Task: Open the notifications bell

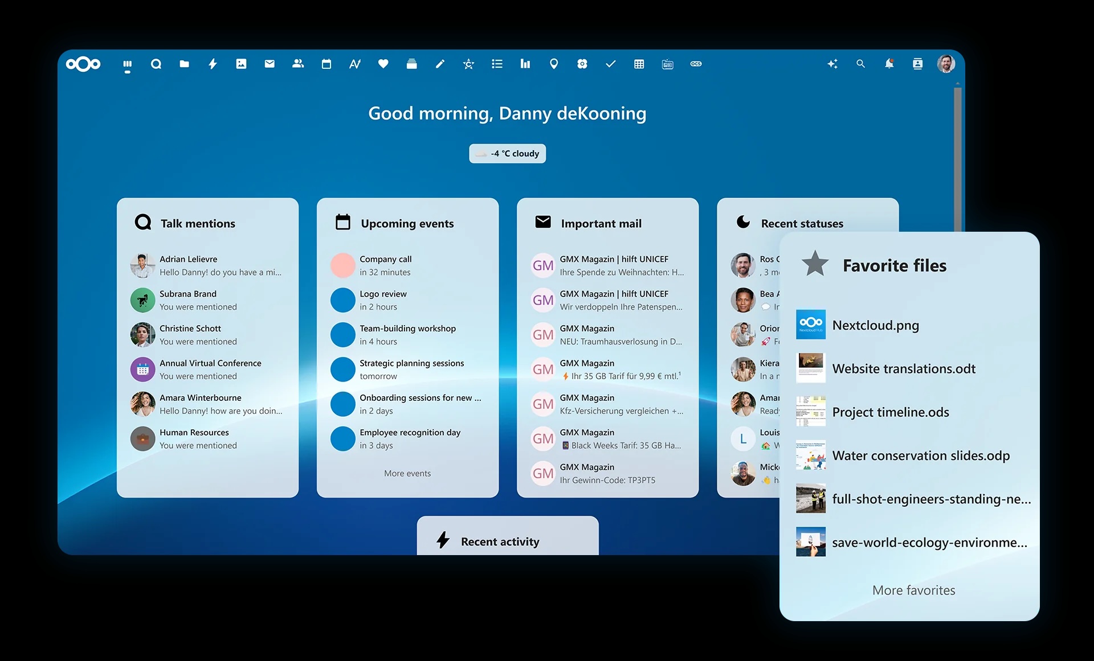Action: [x=889, y=64]
